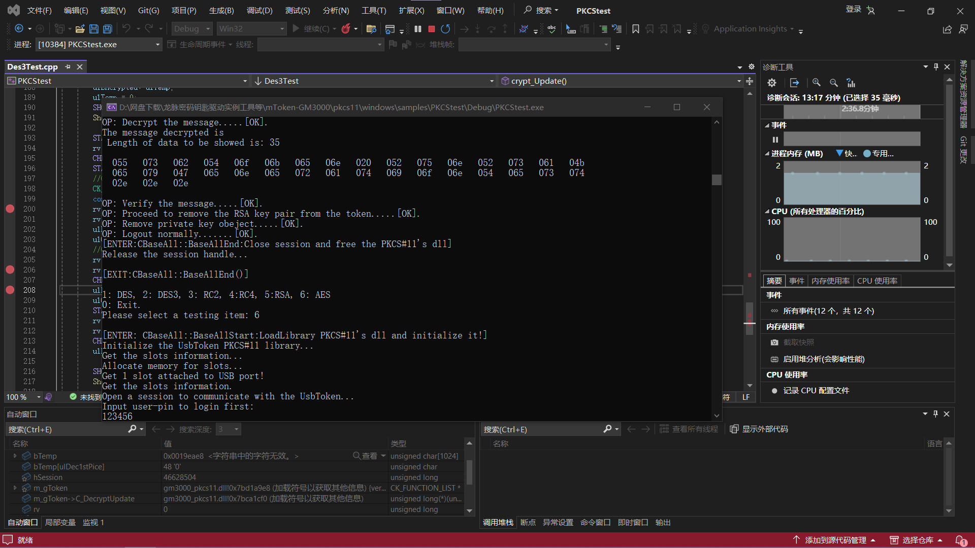Enable record CPU profile radio button
The width and height of the screenshot is (975, 548).
(x=774, y=391)
